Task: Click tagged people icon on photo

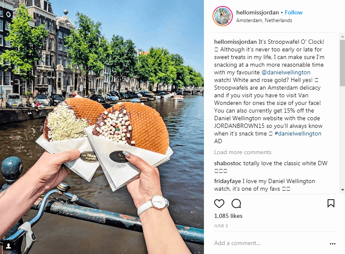Action: pyautogui.click(x=8, y=246)
